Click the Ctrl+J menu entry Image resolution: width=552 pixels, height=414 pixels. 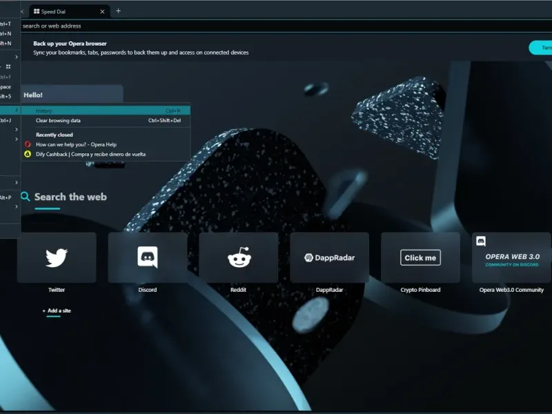click(10, 120)
